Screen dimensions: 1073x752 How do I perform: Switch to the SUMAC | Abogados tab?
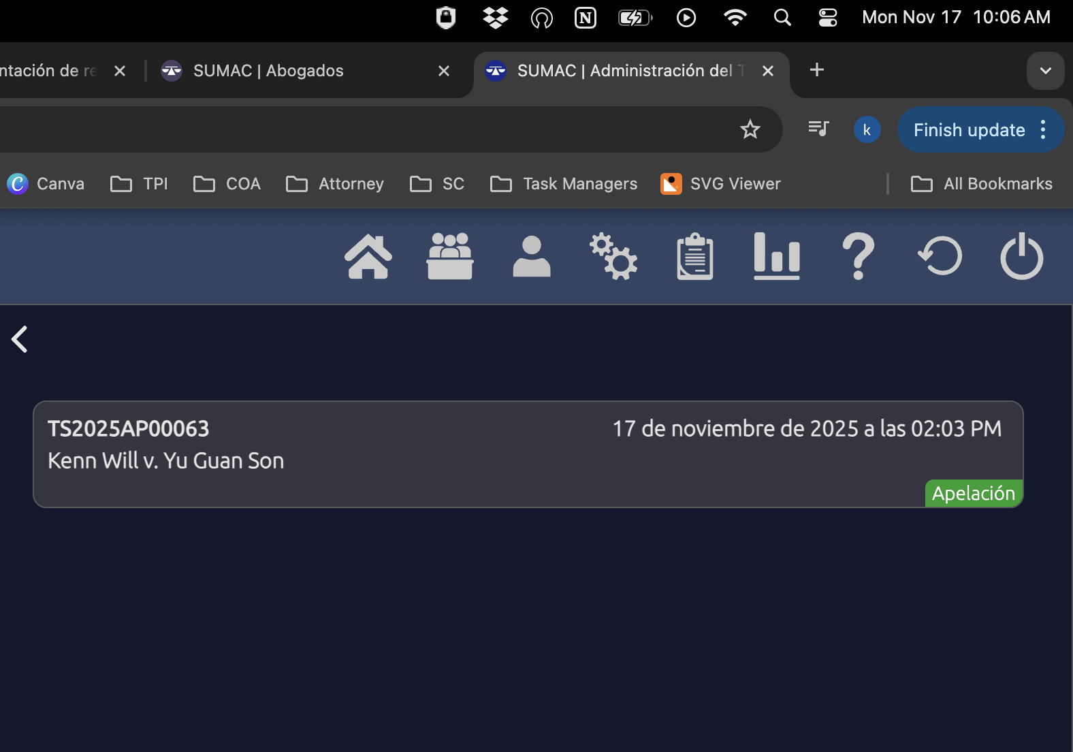point(268,71)
